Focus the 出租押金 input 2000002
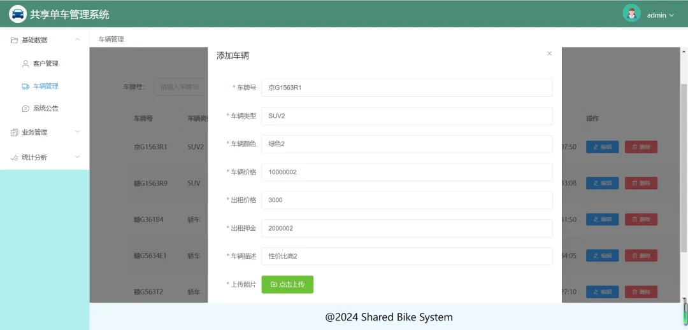 [406, 228]
